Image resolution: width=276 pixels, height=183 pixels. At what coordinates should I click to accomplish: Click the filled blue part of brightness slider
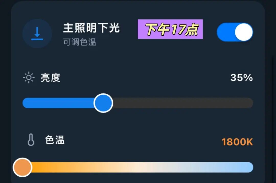pos(58,103)
